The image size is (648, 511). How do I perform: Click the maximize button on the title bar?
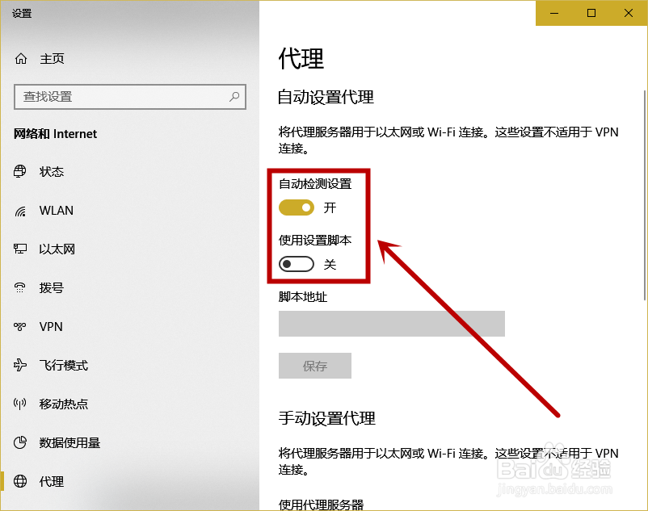pyautogui.click(x=592, y=13)
